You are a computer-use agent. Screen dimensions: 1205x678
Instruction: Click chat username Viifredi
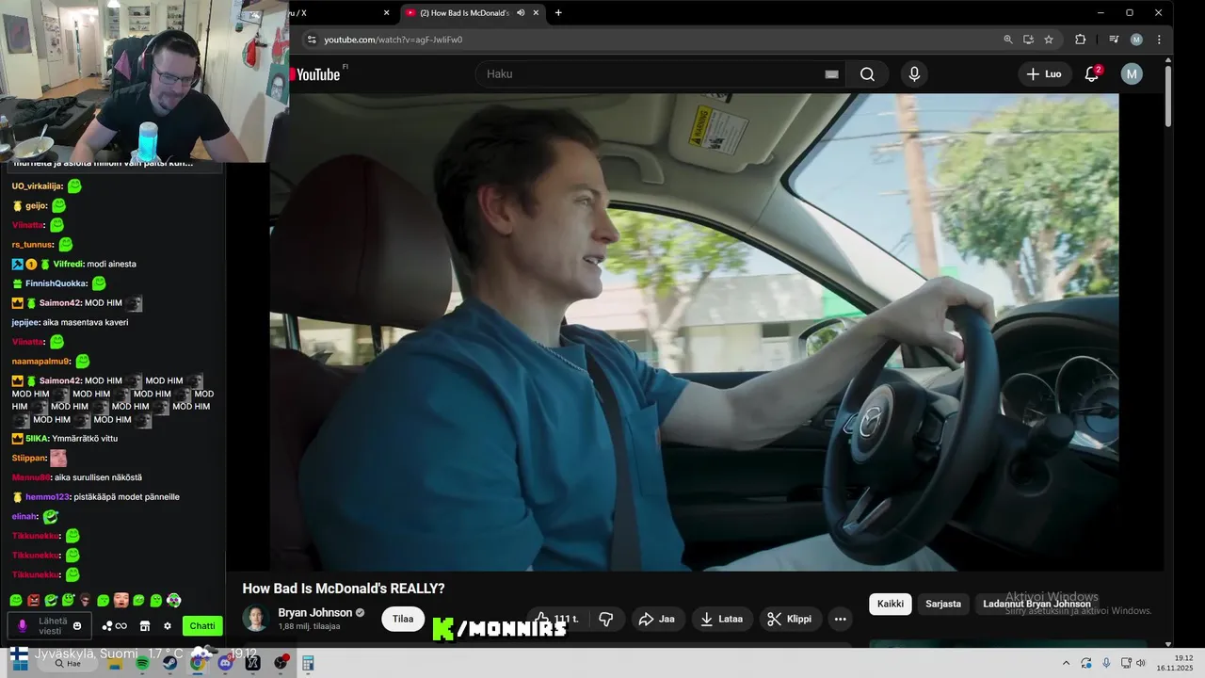click(68, 265)
